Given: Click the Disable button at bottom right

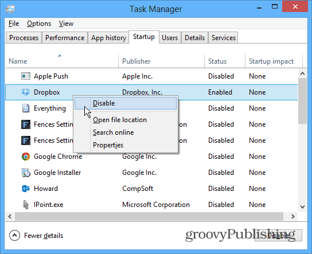Looking at the screenshot, I should click(278, 236).
